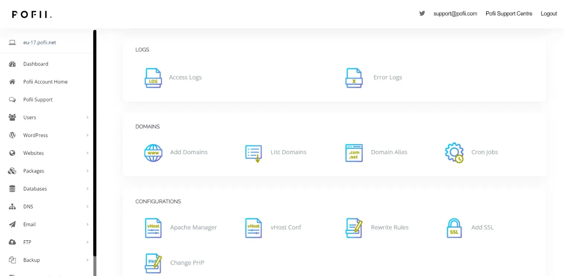Screen dimensions: 564x276
Task: Expand the FTP submenu chevron
Action: (87, 242)
